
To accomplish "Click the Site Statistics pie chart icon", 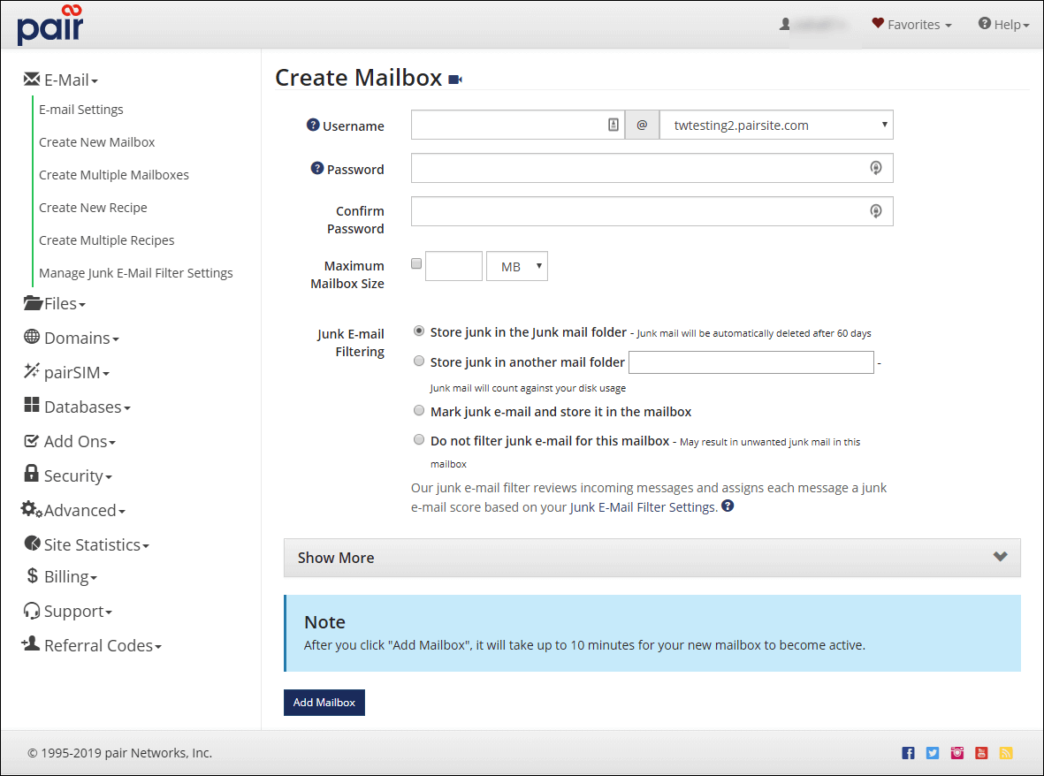I will [32, 543].
